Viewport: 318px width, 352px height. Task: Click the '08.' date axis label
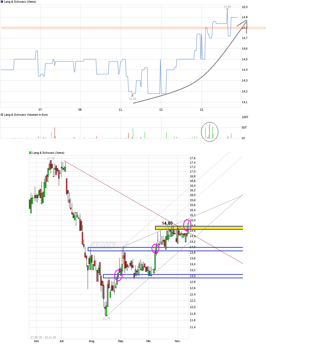[80, 110]
